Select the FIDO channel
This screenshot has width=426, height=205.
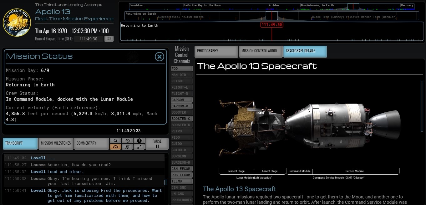point(182,137)
